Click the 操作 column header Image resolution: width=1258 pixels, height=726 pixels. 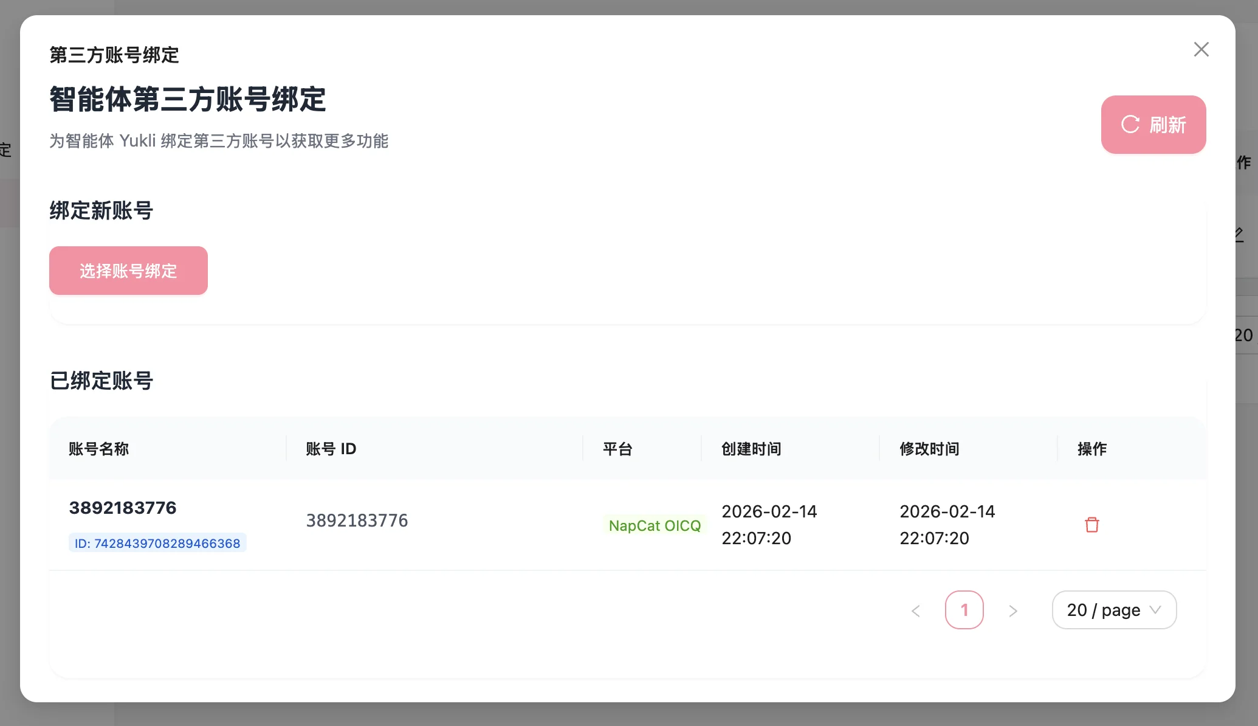[x=1091, y=449]
